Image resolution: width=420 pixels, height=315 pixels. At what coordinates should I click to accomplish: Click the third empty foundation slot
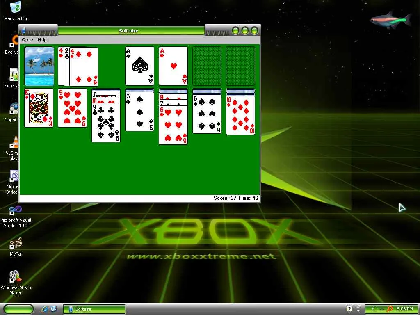click(x=207, y=66)
